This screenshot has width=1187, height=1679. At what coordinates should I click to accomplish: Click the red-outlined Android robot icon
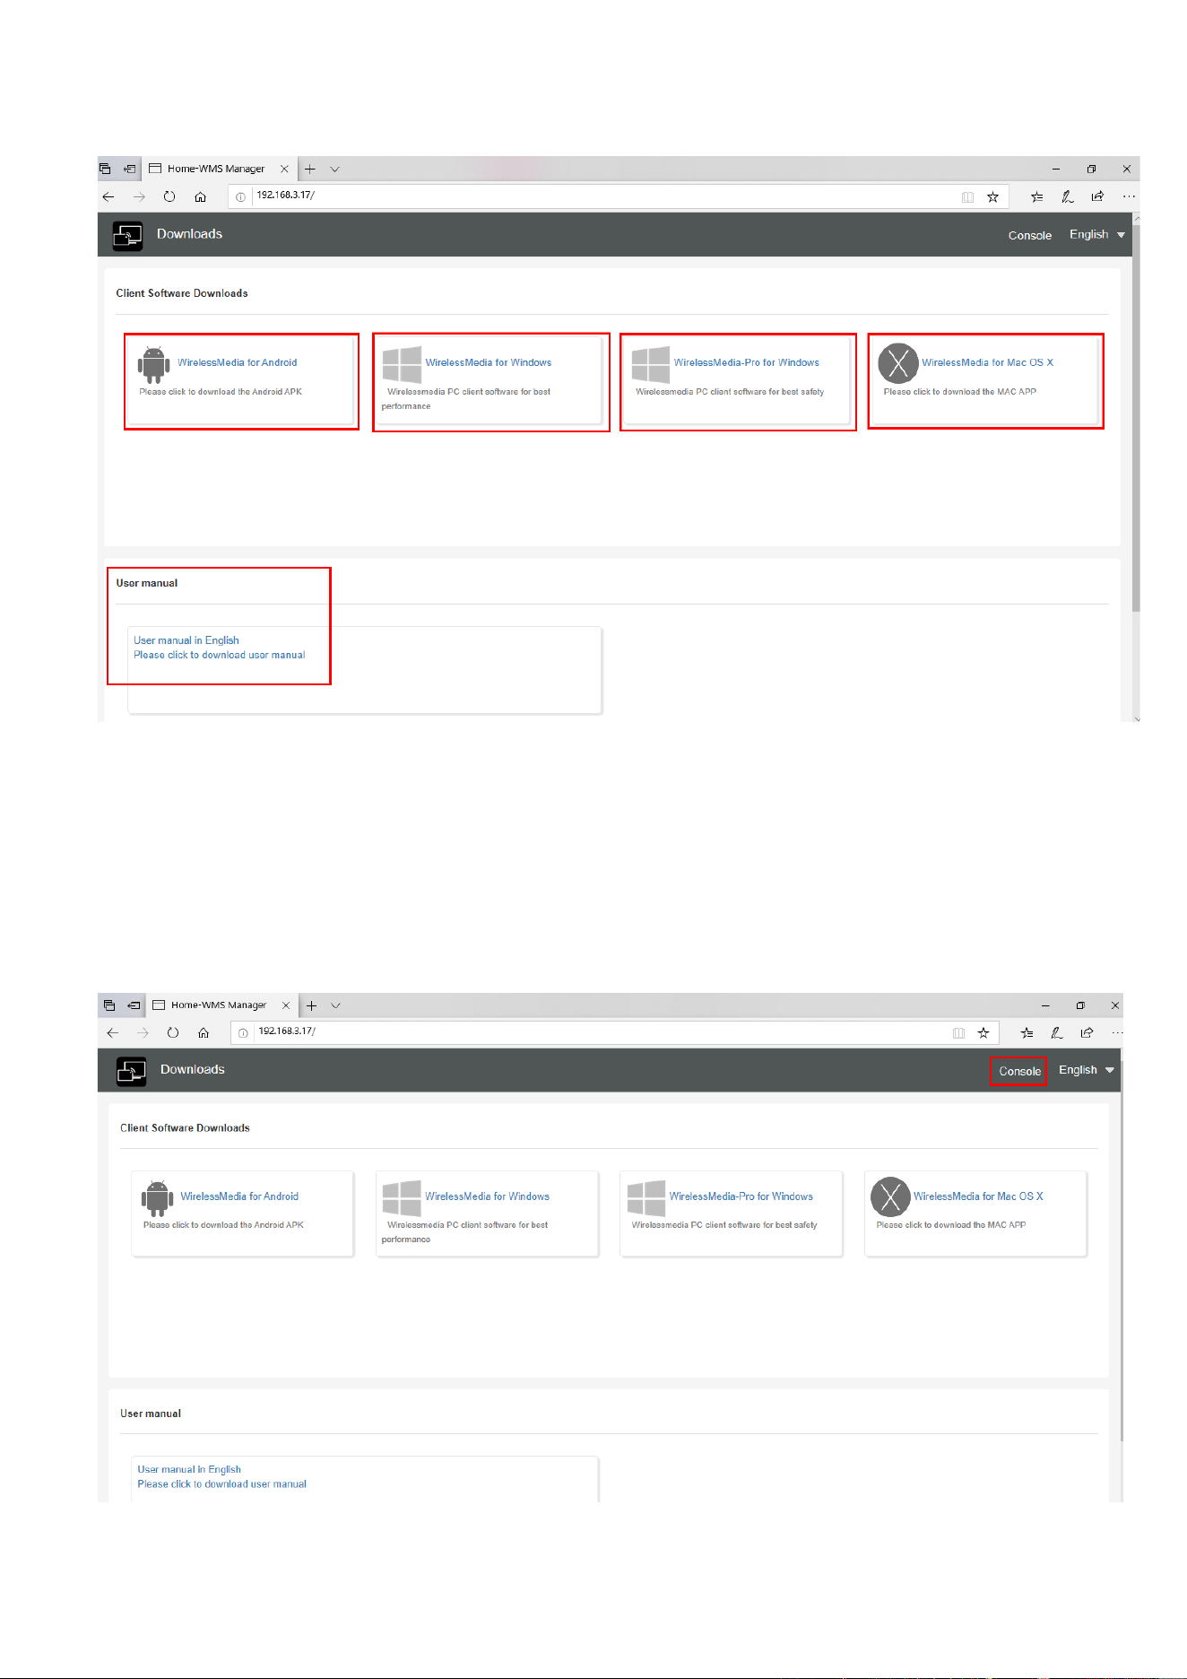[x=153, y=365]
